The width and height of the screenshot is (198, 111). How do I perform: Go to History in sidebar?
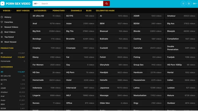[x=8, y=17]
